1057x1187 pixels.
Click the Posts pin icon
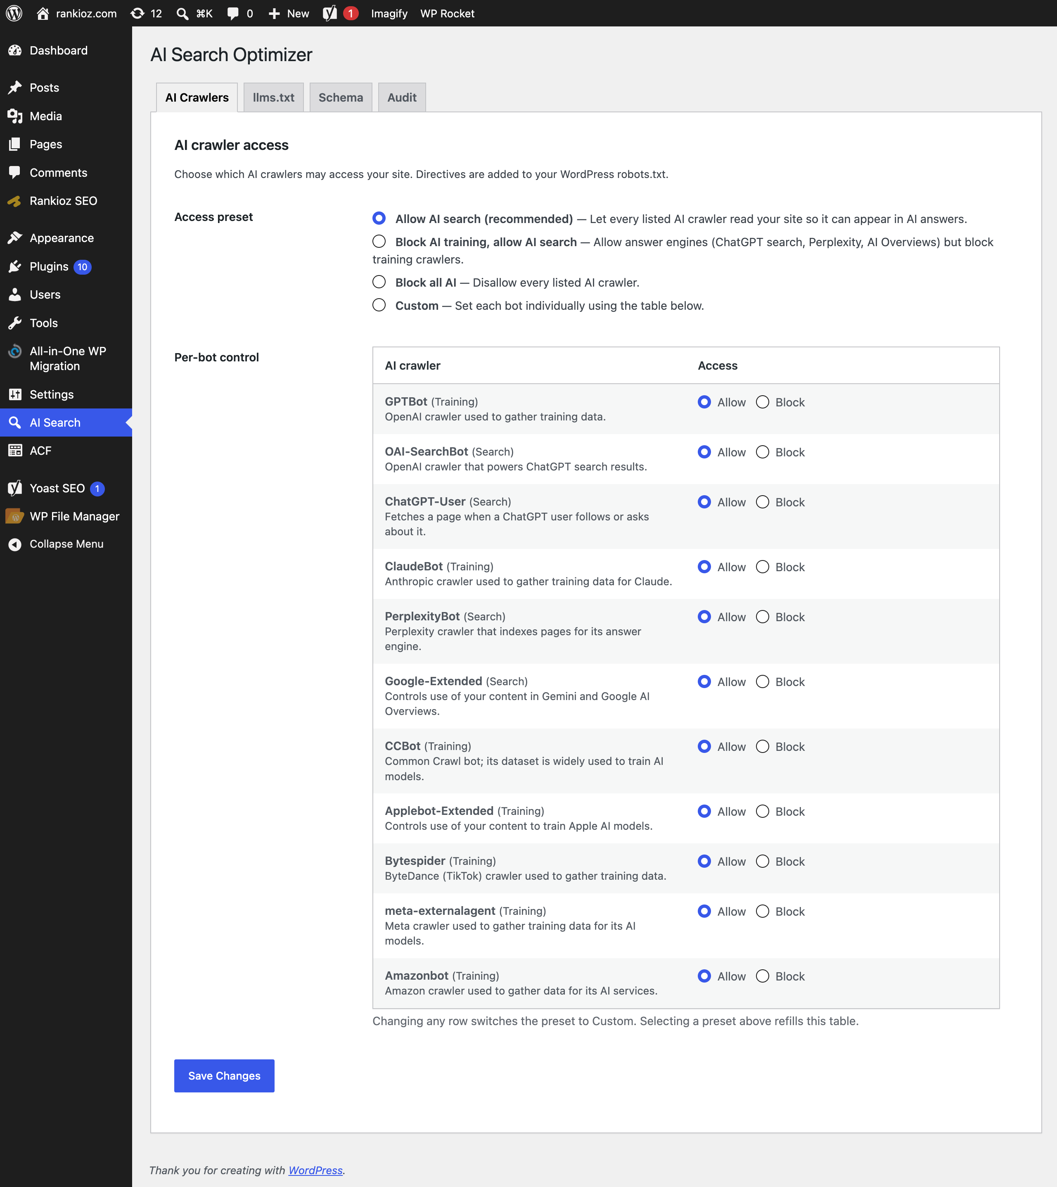15,88
